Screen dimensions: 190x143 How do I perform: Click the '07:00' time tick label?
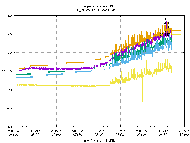56,135
